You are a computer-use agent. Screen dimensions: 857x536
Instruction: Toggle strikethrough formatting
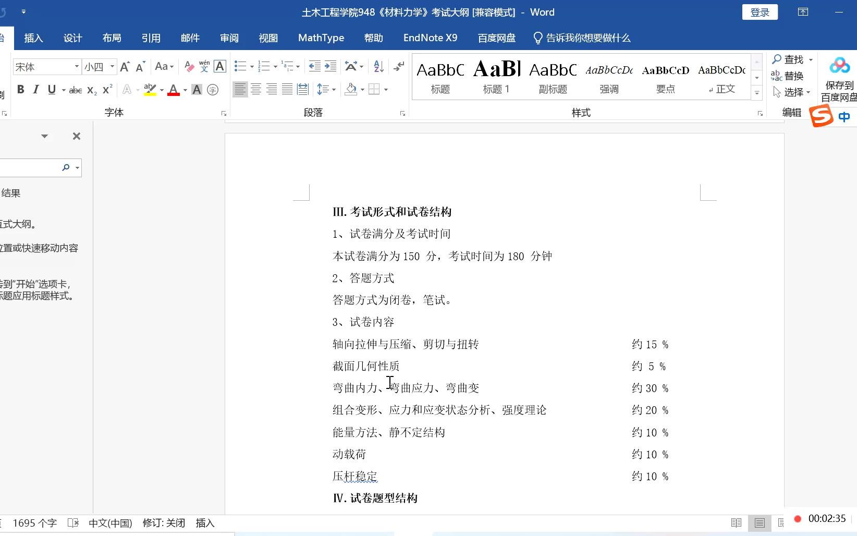pos(76,90)
